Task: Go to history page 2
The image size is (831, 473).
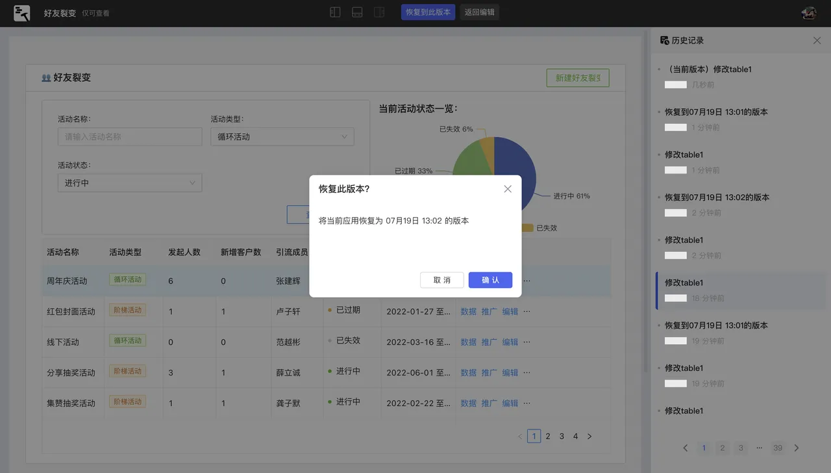Action: click(722, 448)
